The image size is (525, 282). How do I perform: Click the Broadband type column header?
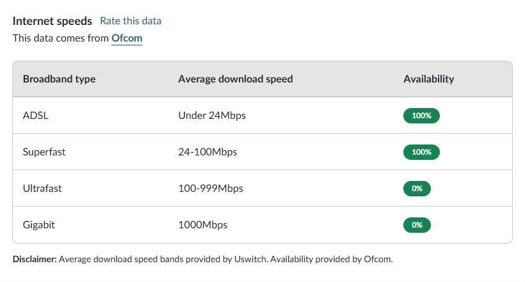(x=59, y=79)
